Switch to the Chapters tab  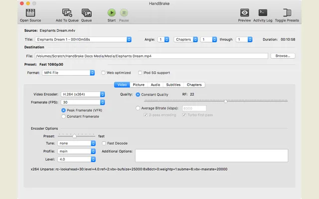coord(194,85)
